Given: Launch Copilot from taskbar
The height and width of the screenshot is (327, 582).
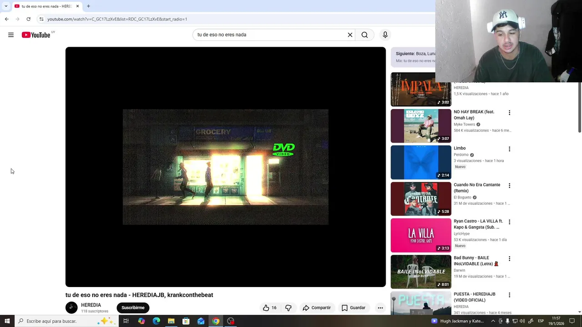Looking at the screenshot, I should click(x=141, y=321).
